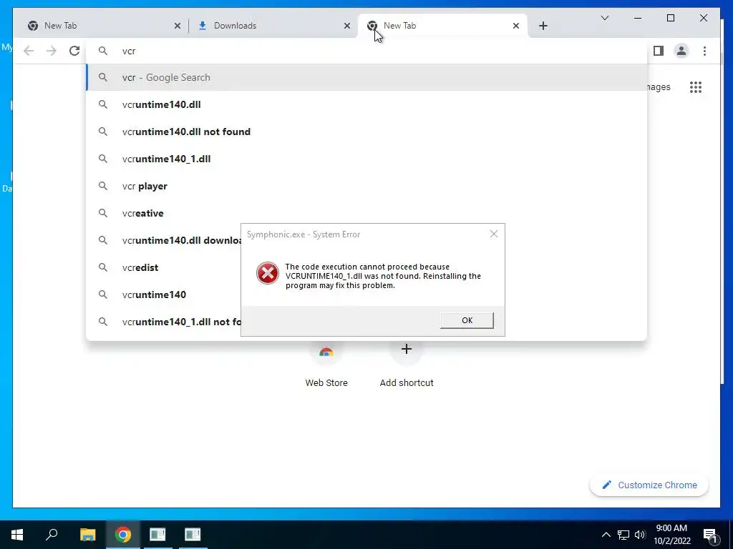733x549 pixels.
Task: Close the Downloads tab
Action: [x=347, y=26]
